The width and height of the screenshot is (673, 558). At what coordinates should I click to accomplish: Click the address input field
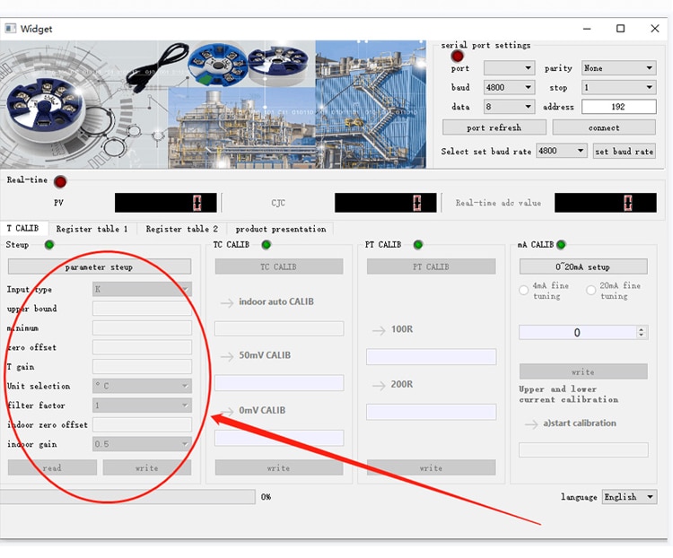618,107
